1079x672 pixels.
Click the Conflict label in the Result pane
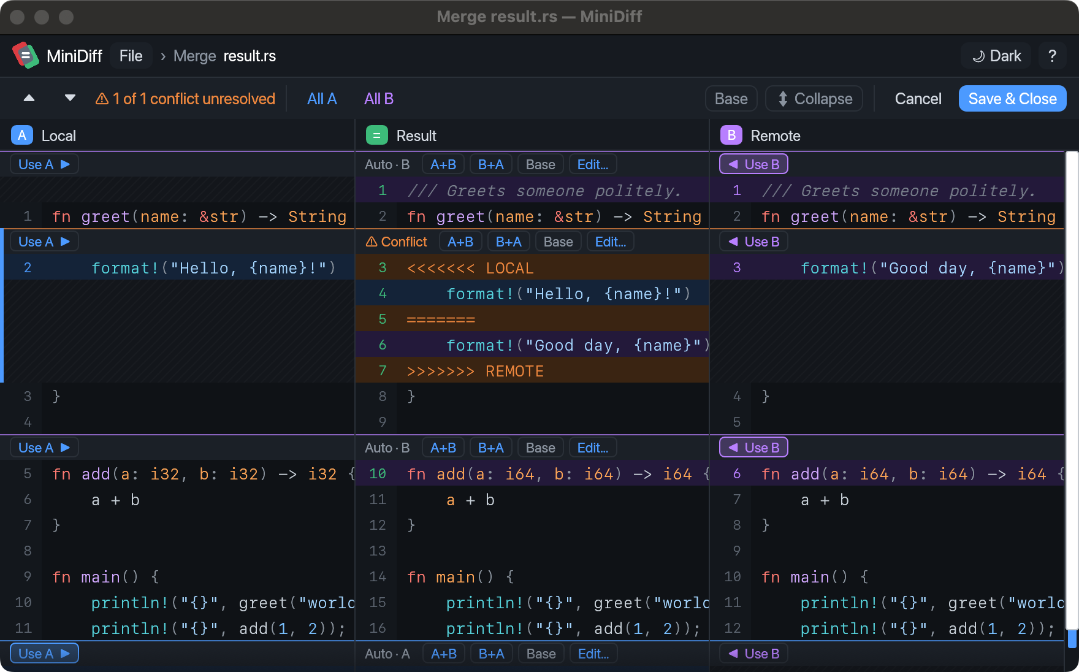pos(397,242)
